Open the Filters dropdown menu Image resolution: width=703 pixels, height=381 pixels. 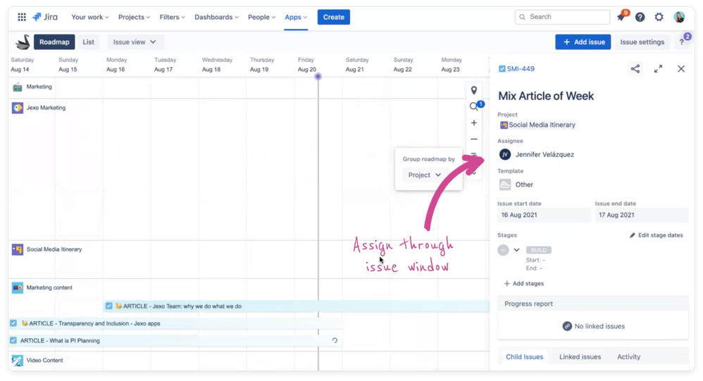pyautogui.click(x=172, y=17)
